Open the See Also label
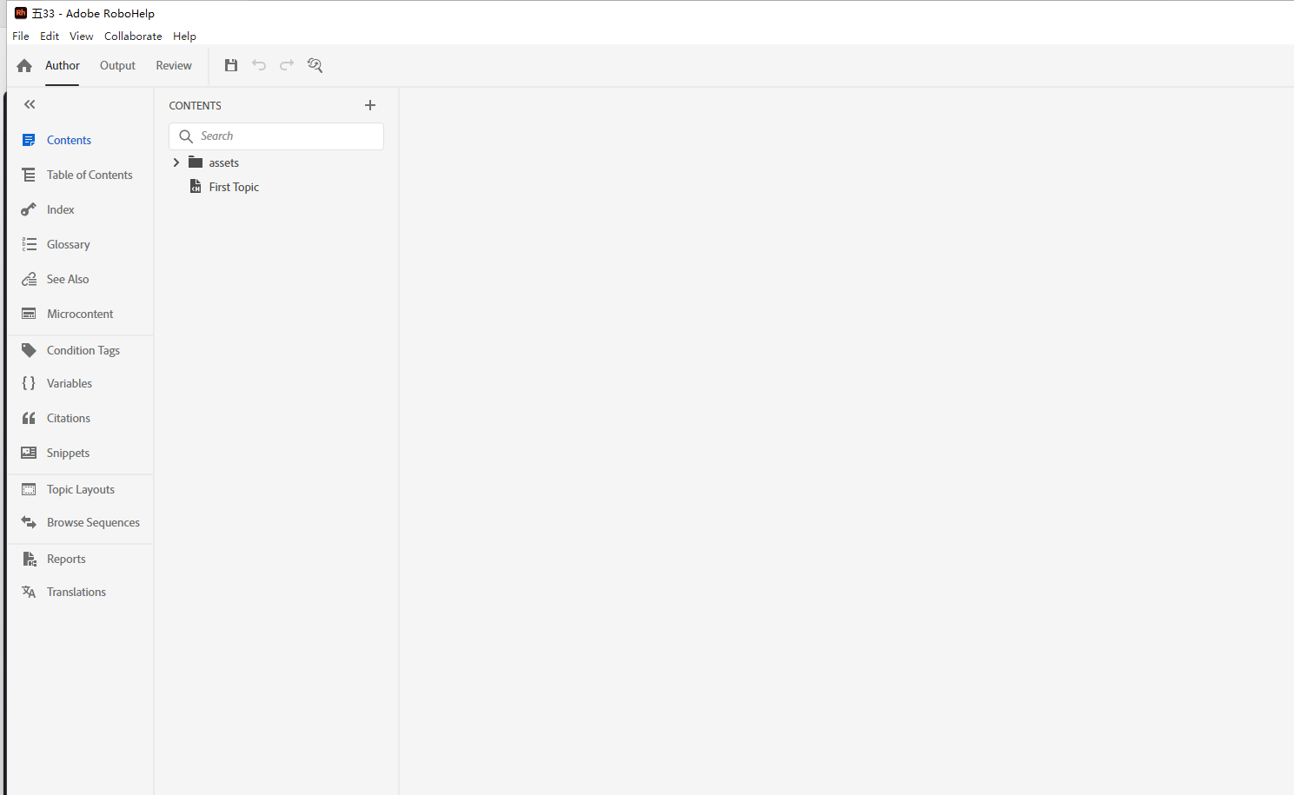The image size is (1294, 795). pos(68,279)
